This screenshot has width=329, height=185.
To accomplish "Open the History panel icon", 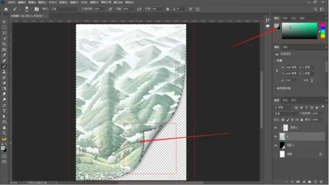I will point(268,20).
